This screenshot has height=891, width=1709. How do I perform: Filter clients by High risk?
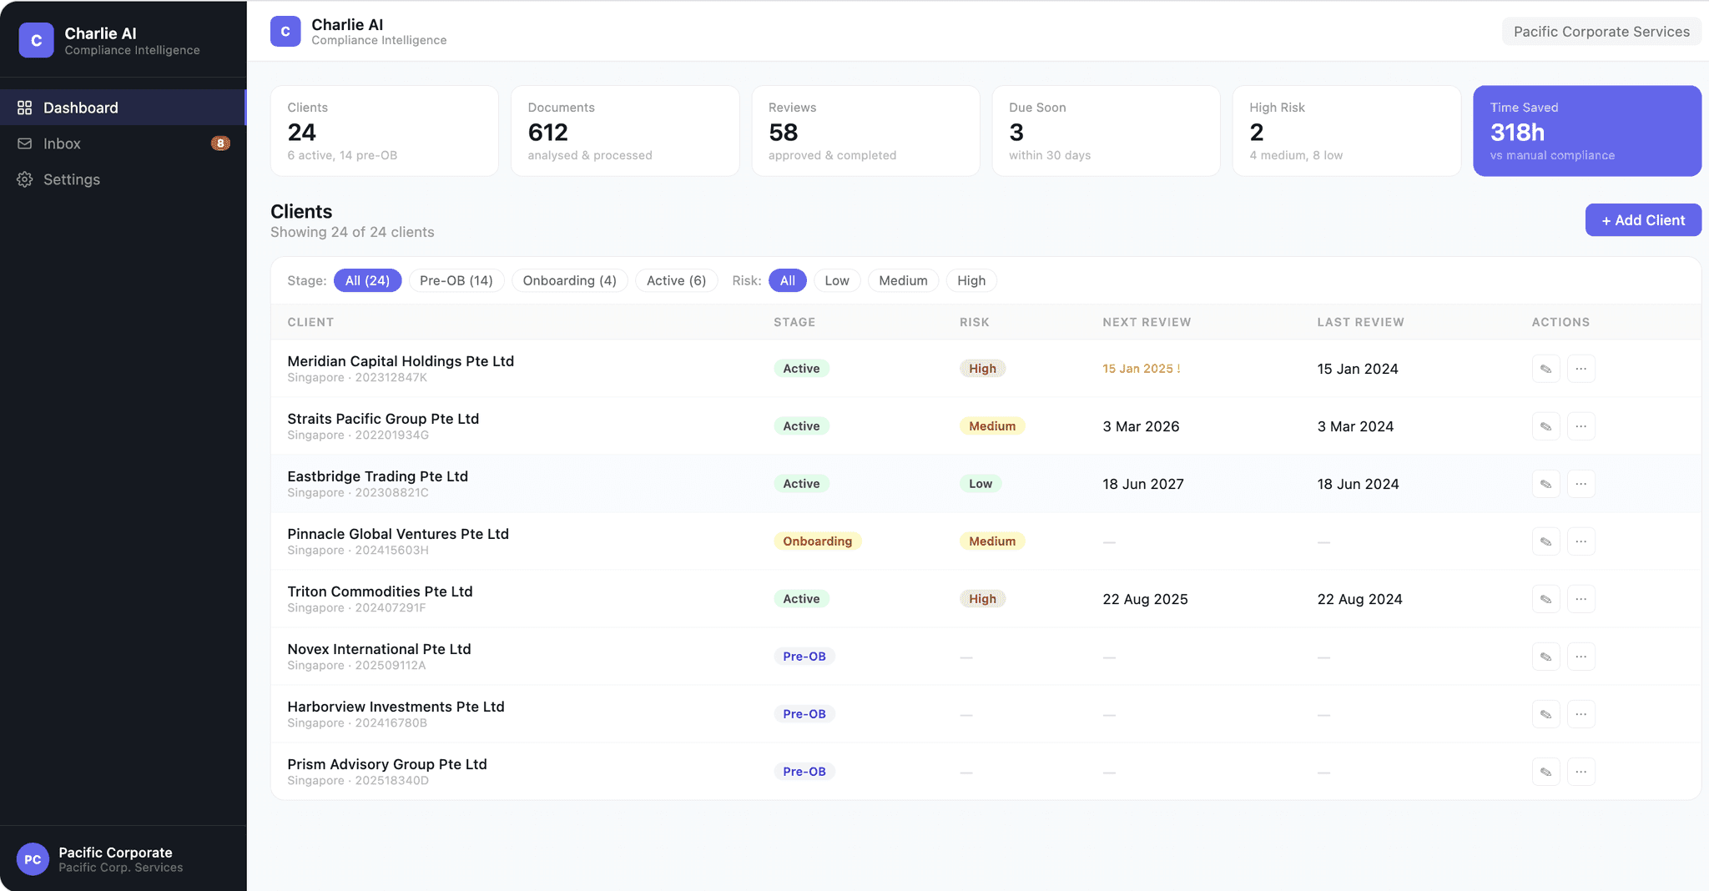click(971, 280)
